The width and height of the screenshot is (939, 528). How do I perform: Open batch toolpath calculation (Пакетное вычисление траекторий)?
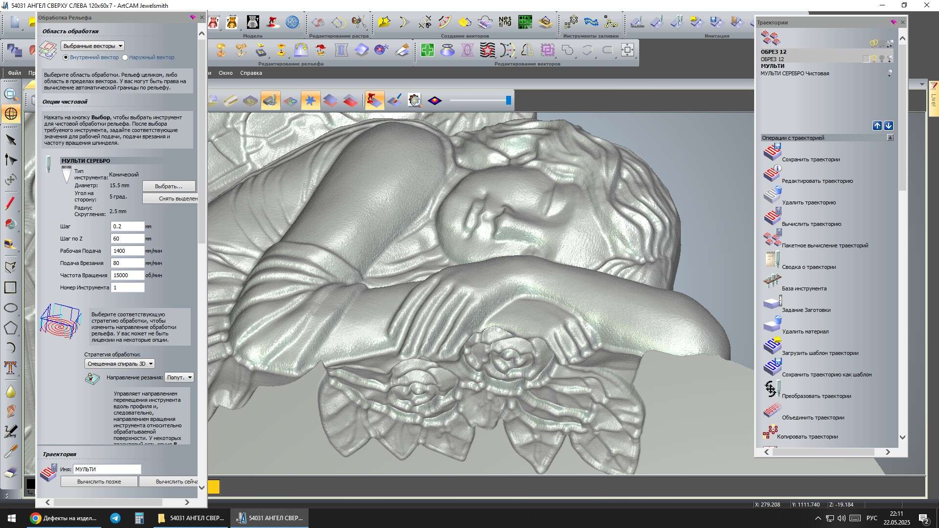tap(772, 238)
